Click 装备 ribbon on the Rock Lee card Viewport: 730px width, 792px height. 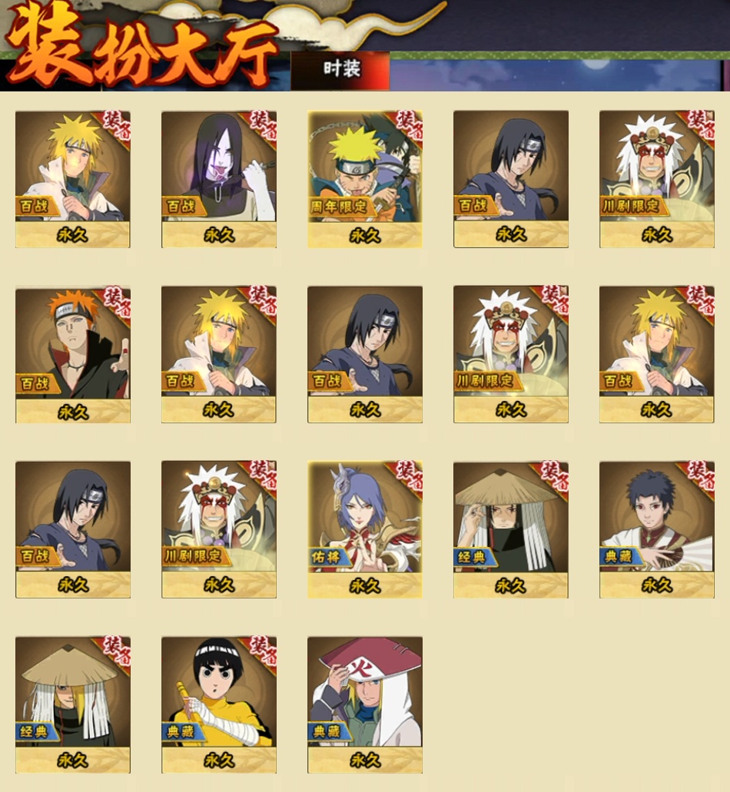262,651
